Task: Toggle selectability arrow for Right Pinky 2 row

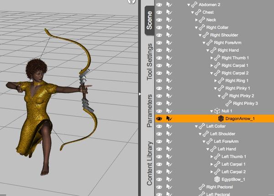Action: [169, 96]
